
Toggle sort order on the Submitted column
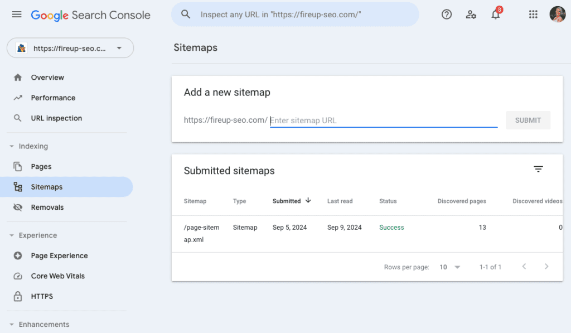click(291, 201)
